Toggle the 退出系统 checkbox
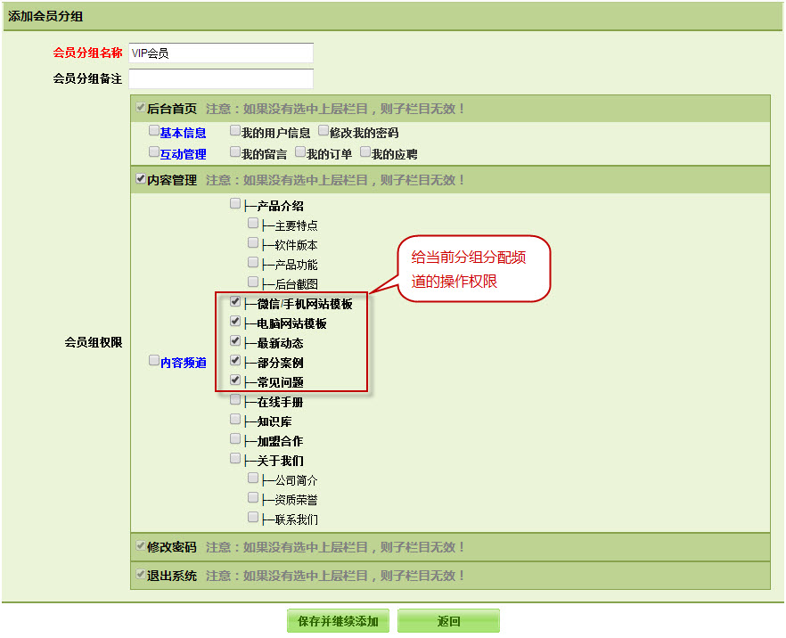This screenshot has height=638, width=786. 141,574
